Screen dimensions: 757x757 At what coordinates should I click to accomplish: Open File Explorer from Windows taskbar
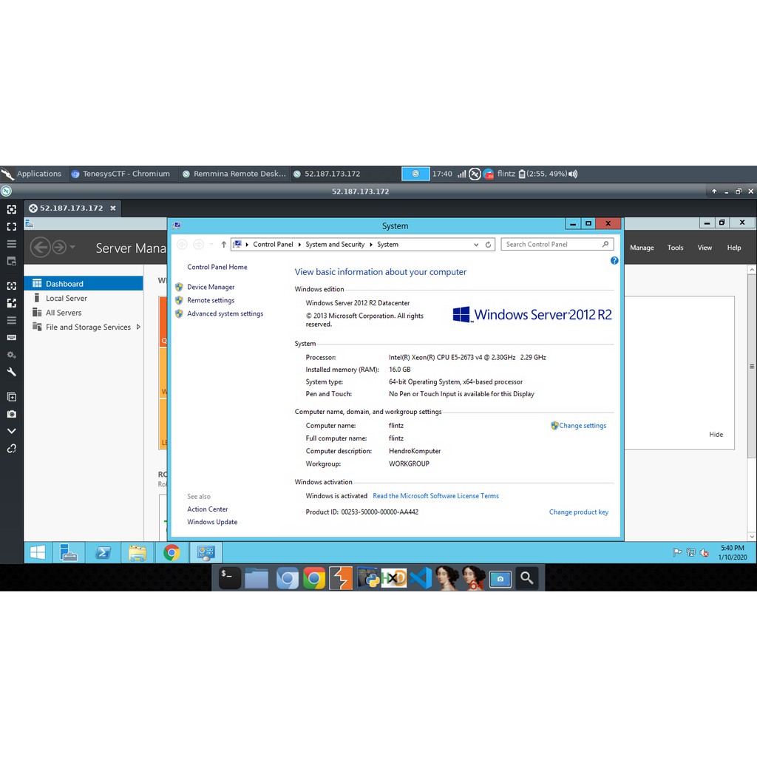[138, 553]
